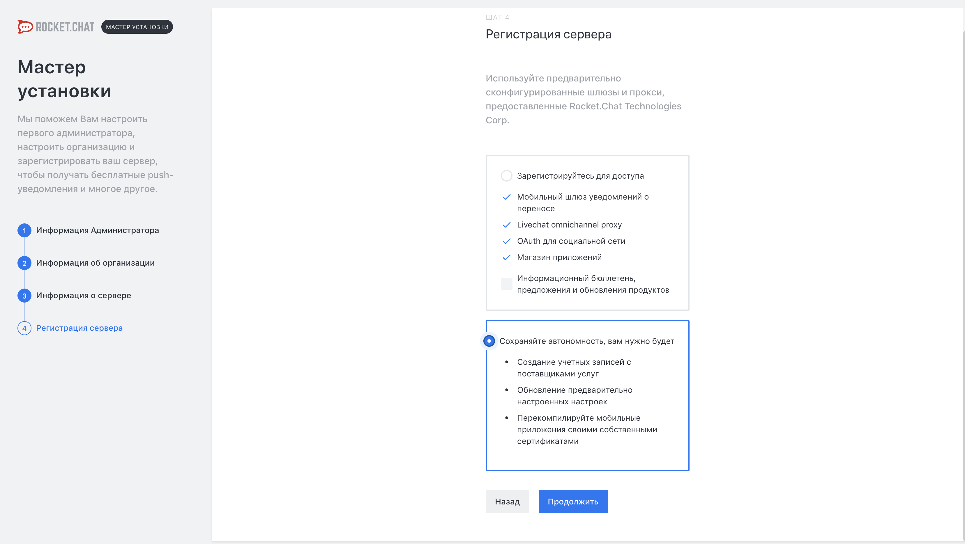Enable the Информационный бюллетень checkbox
This screenshot has width=965, height=544.
coord(506,284)
